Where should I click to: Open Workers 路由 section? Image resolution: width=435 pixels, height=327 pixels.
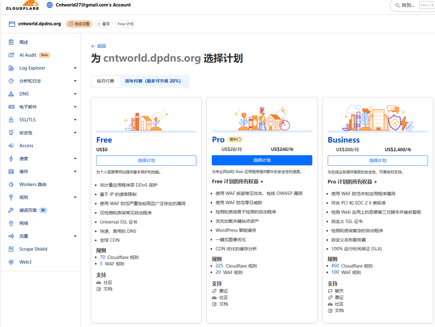coord(33,184)
